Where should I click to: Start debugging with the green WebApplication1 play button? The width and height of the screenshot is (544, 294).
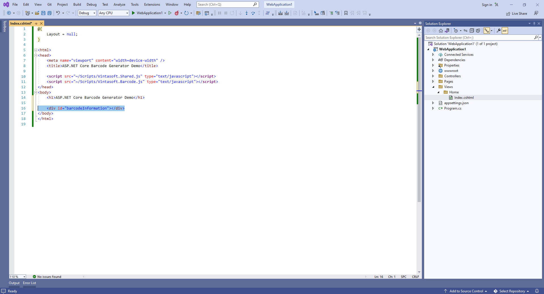coord(133,13)
